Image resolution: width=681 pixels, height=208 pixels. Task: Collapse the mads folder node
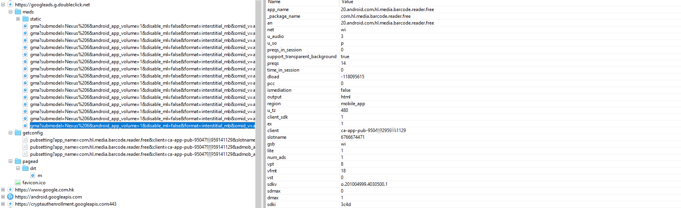(10, 12)
